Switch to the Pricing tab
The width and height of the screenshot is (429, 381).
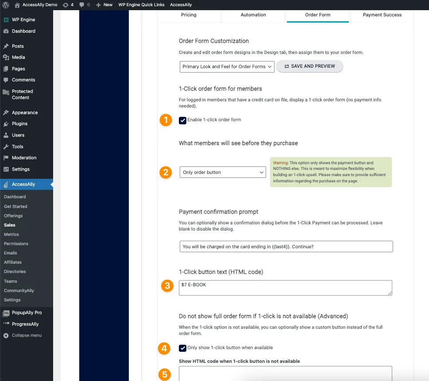point(189,15)
